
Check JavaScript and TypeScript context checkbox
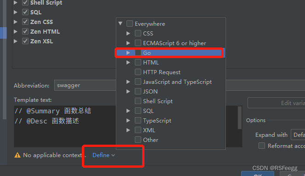click(138, 82)
